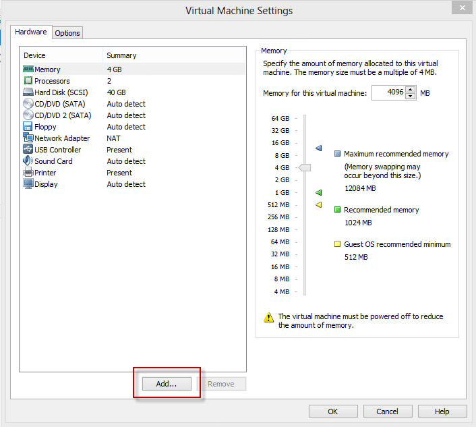Select the CD/DVD 2 (SATA) row
Screen dimensions: 476x427
click(63, 115)
